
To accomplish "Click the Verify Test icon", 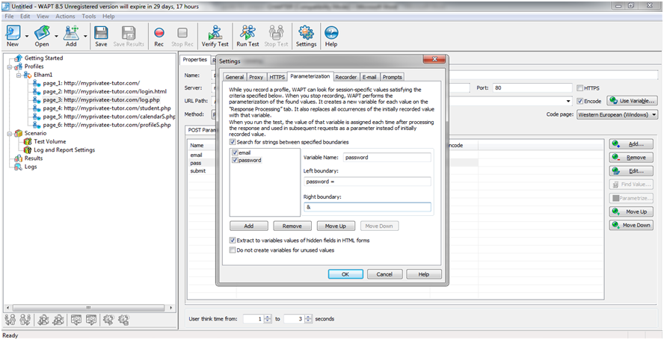I will (x=214, y=35).
